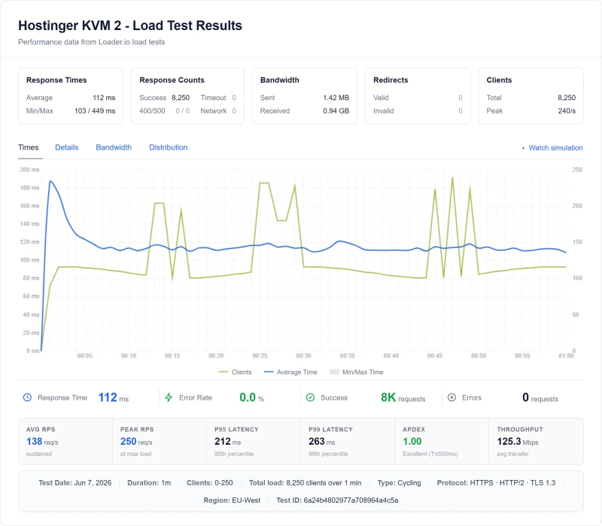The height and width of the screenshot is (526, 602).
Task: Click the Type Cycling text
Action: (399, 482)
